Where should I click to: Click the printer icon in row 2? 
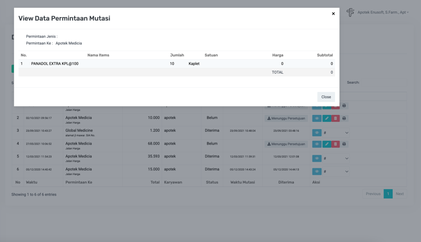click(345, 118)
